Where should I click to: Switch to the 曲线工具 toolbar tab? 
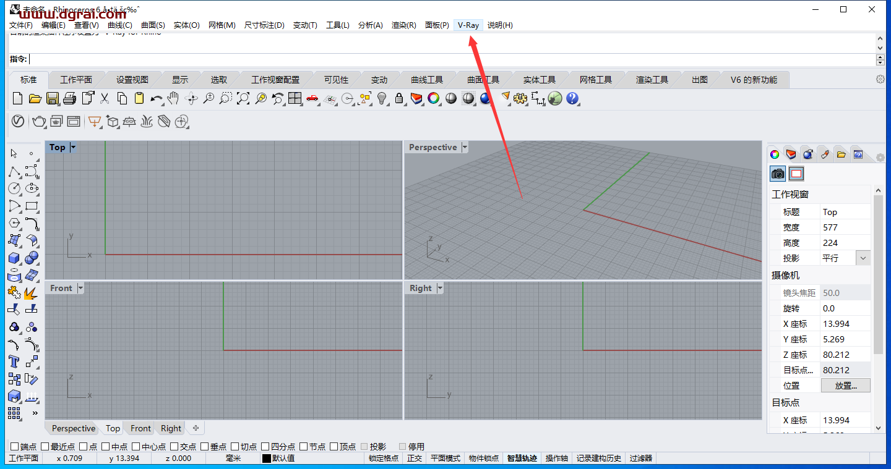click(x=427, y=80)
